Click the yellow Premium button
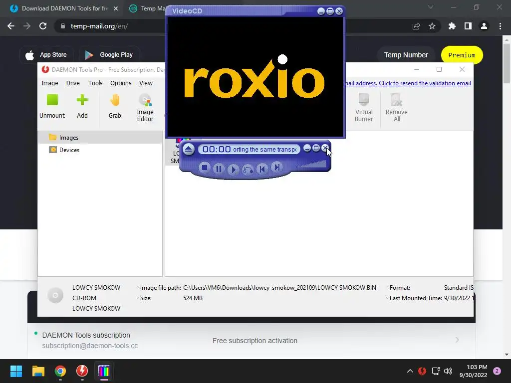 [462, 55]
